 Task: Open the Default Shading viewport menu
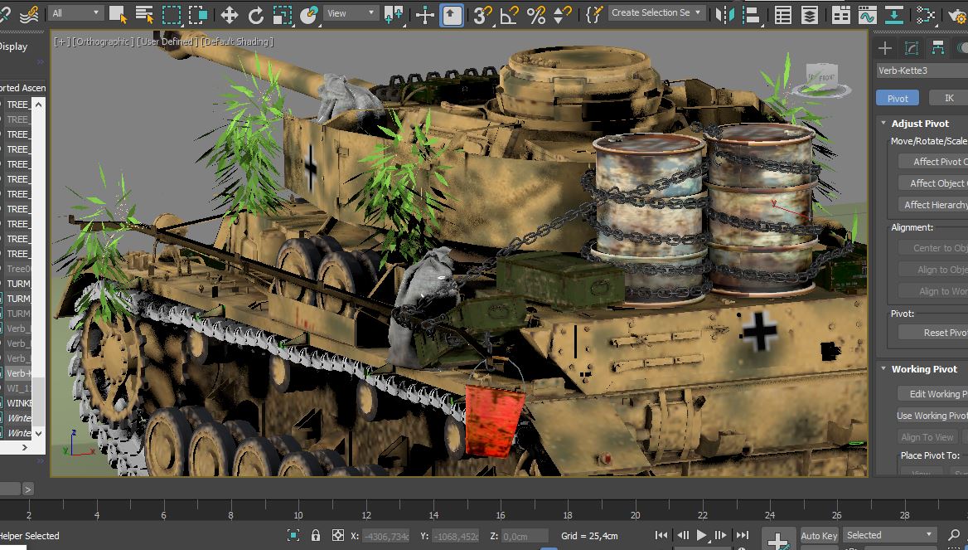[x=236, y=41]
